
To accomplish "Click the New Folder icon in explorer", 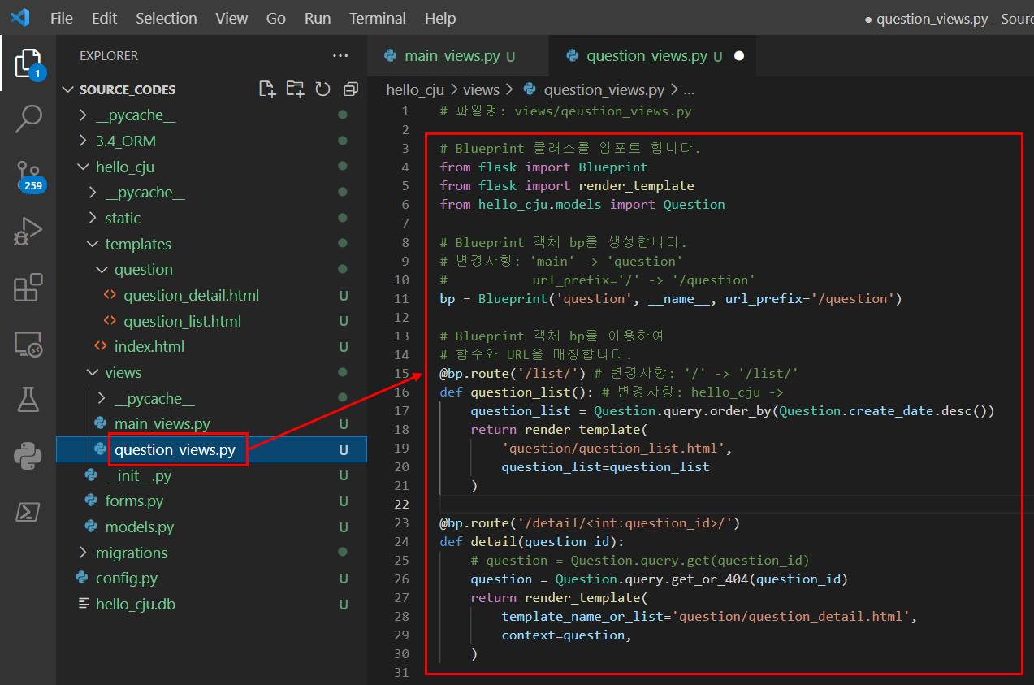I will pos(295,89).
